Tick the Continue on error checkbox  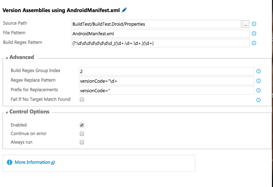[x=82, y=134]
